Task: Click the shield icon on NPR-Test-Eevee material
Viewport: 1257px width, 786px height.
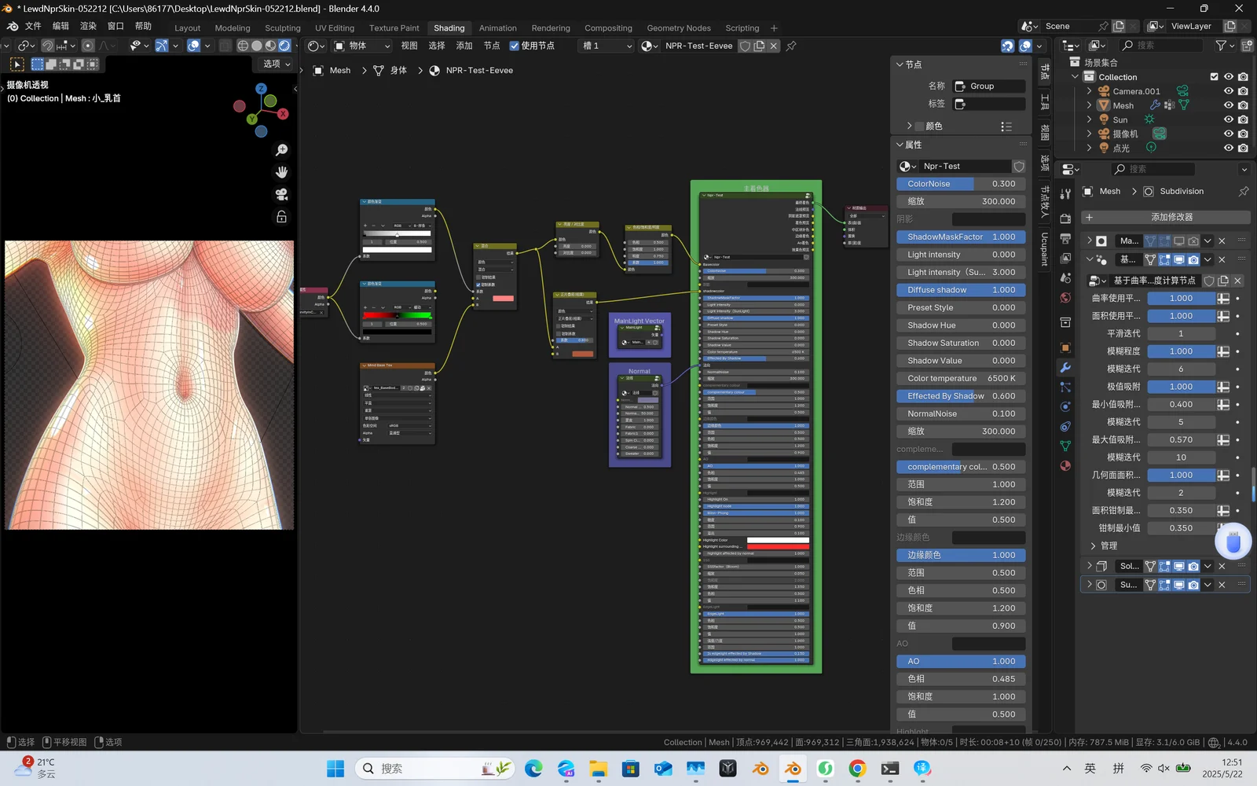Action: point(744,46)
